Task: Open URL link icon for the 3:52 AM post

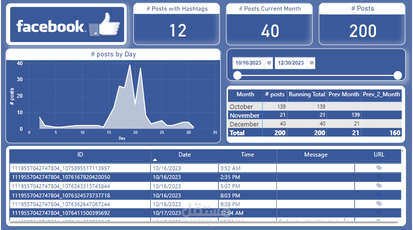Action: tap(379, 168)
